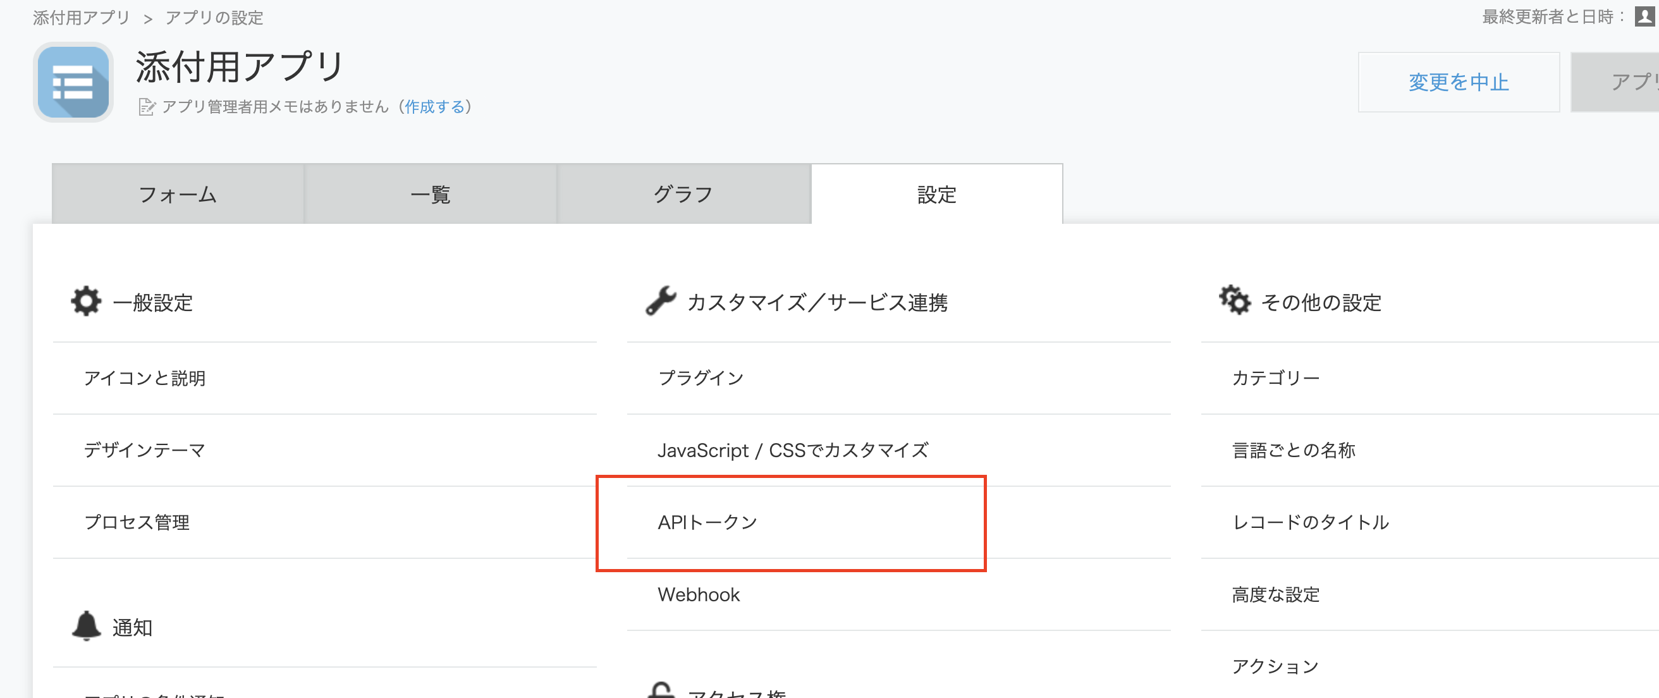This screenshot has width=1659, height=698.
Task: Click 添付用アプリ in the breadcrumb
Action: 82,17
